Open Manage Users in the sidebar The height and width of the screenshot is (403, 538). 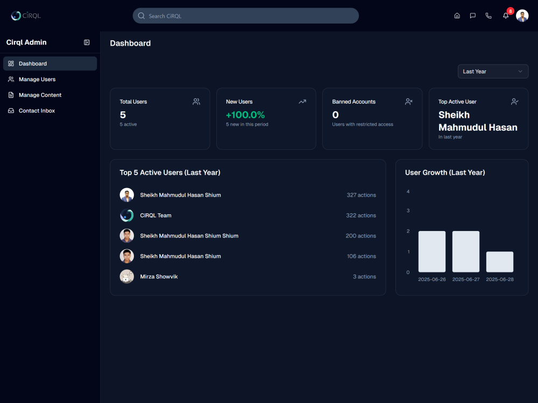point(50,79)
